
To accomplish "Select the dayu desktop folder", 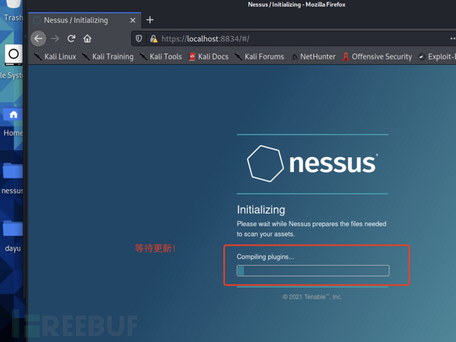I will [13, 235].
